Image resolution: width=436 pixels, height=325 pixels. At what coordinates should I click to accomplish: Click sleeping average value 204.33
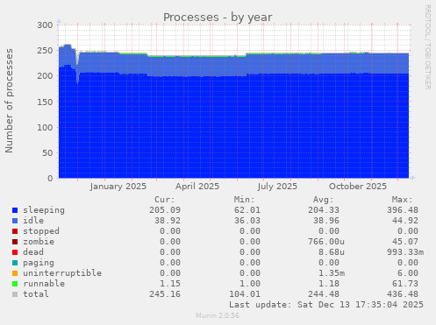tap(324, 210)
